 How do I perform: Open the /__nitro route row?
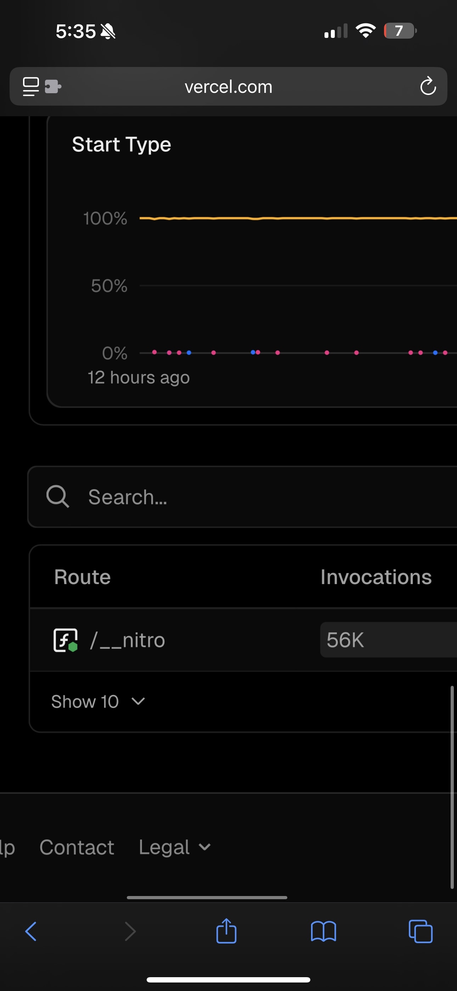click(243, 640)
